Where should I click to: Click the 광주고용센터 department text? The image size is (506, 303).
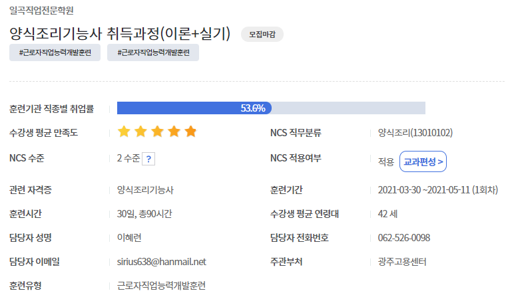tap(402, 262)
